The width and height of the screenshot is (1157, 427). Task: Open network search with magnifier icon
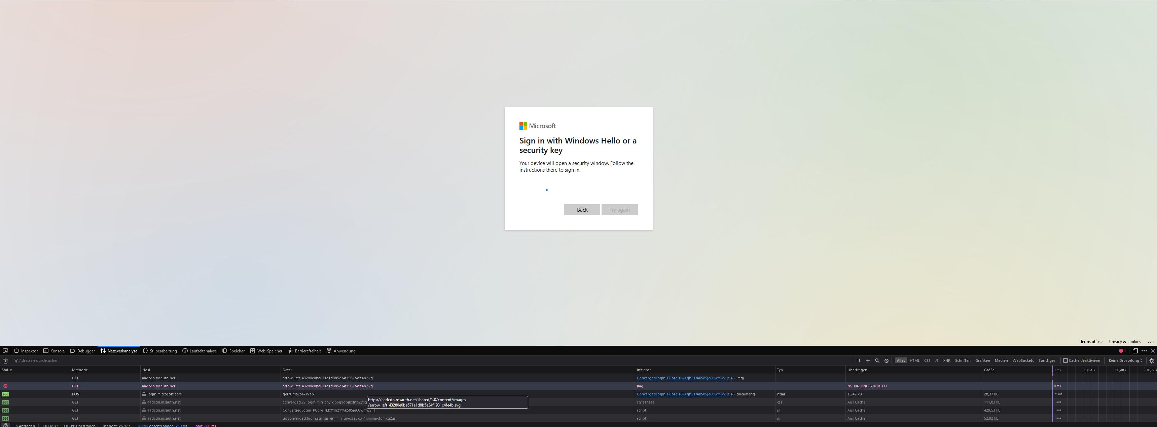coord(877,360)
